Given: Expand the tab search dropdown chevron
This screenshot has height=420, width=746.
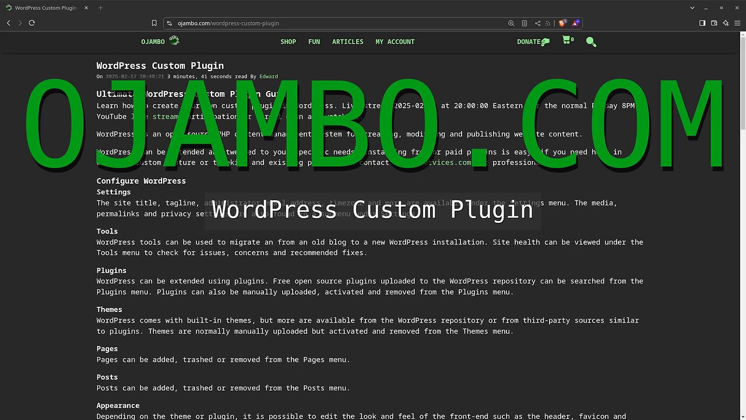Looking at the screenshot, I should (x=692, y=8).
